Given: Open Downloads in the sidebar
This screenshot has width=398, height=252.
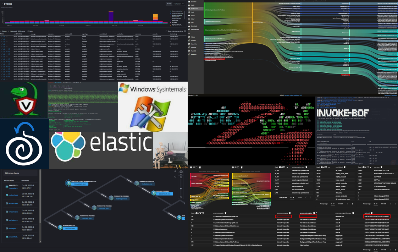Looking at the screenshot, I should pos(194,26).
